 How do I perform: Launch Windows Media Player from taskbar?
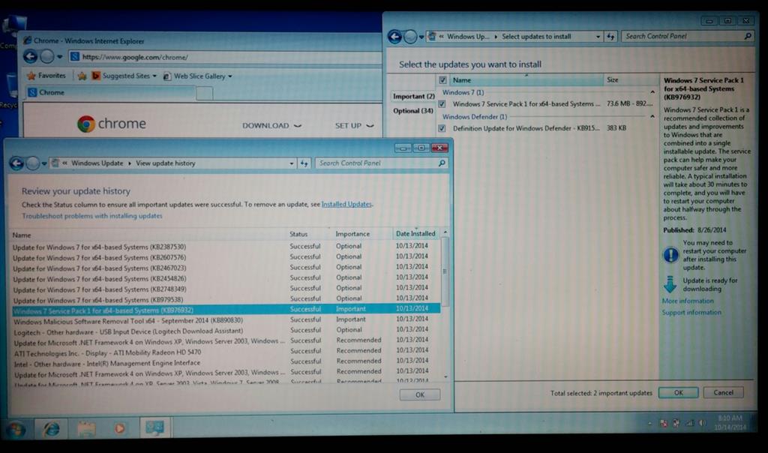[119, 429]
